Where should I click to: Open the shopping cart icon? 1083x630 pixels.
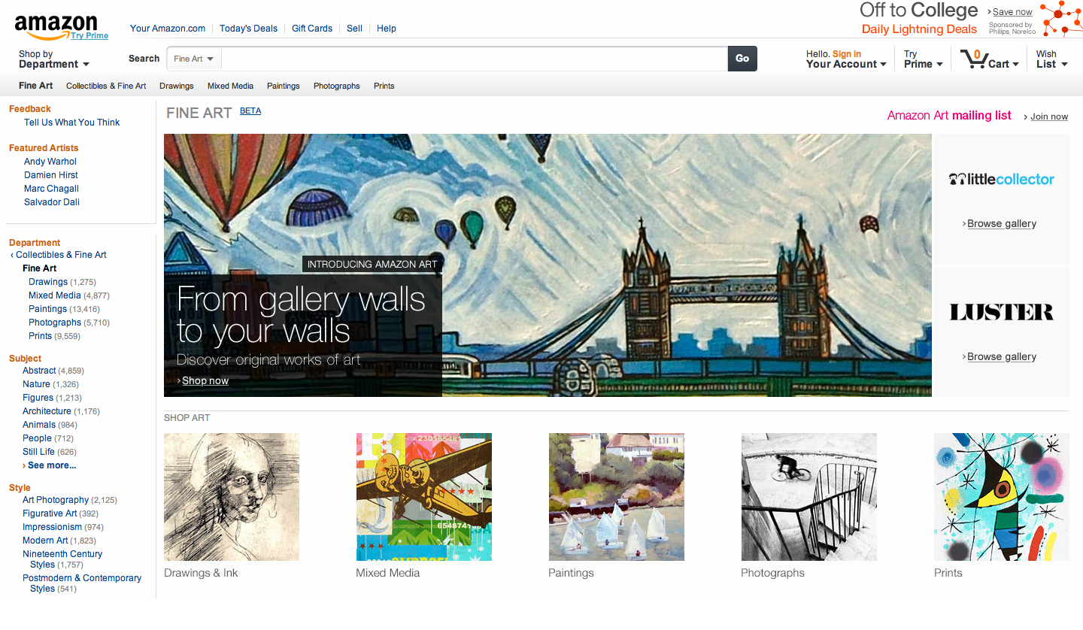pyautogui.click(x=975, y=59)
